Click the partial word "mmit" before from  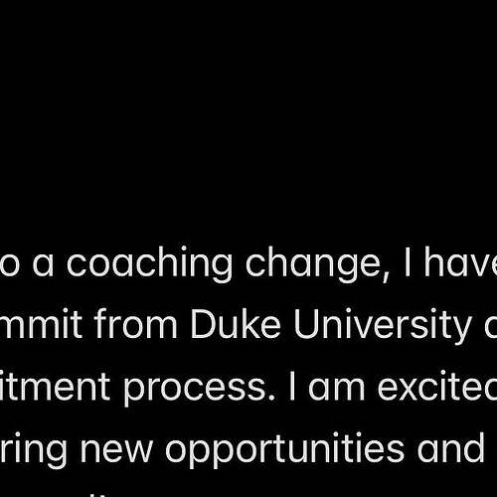(x=41, y=324)
